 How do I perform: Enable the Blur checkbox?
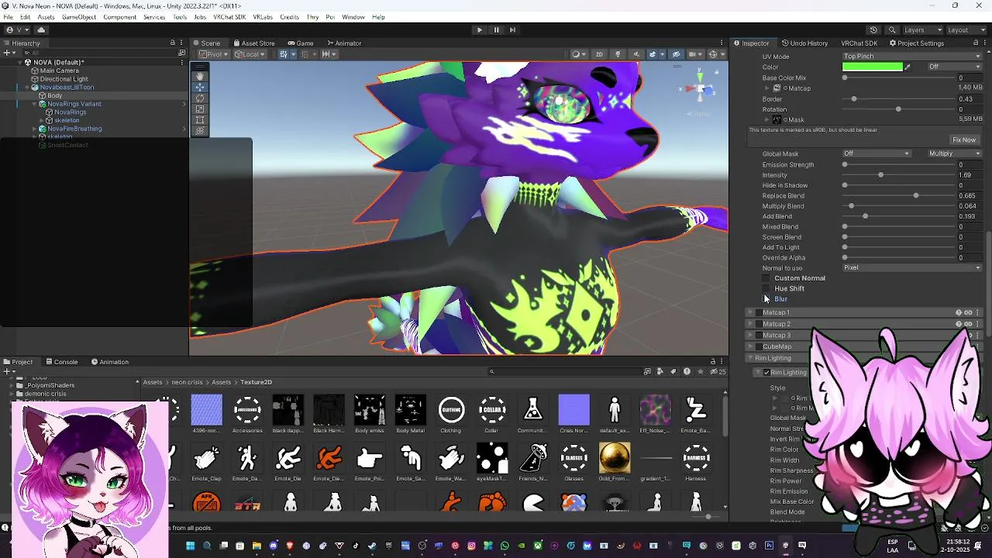point(766,299)
